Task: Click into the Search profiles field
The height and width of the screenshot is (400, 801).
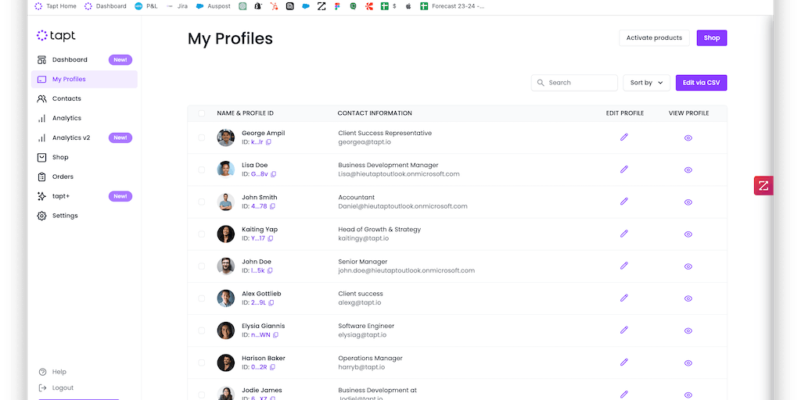Action: tap(580, 83)
